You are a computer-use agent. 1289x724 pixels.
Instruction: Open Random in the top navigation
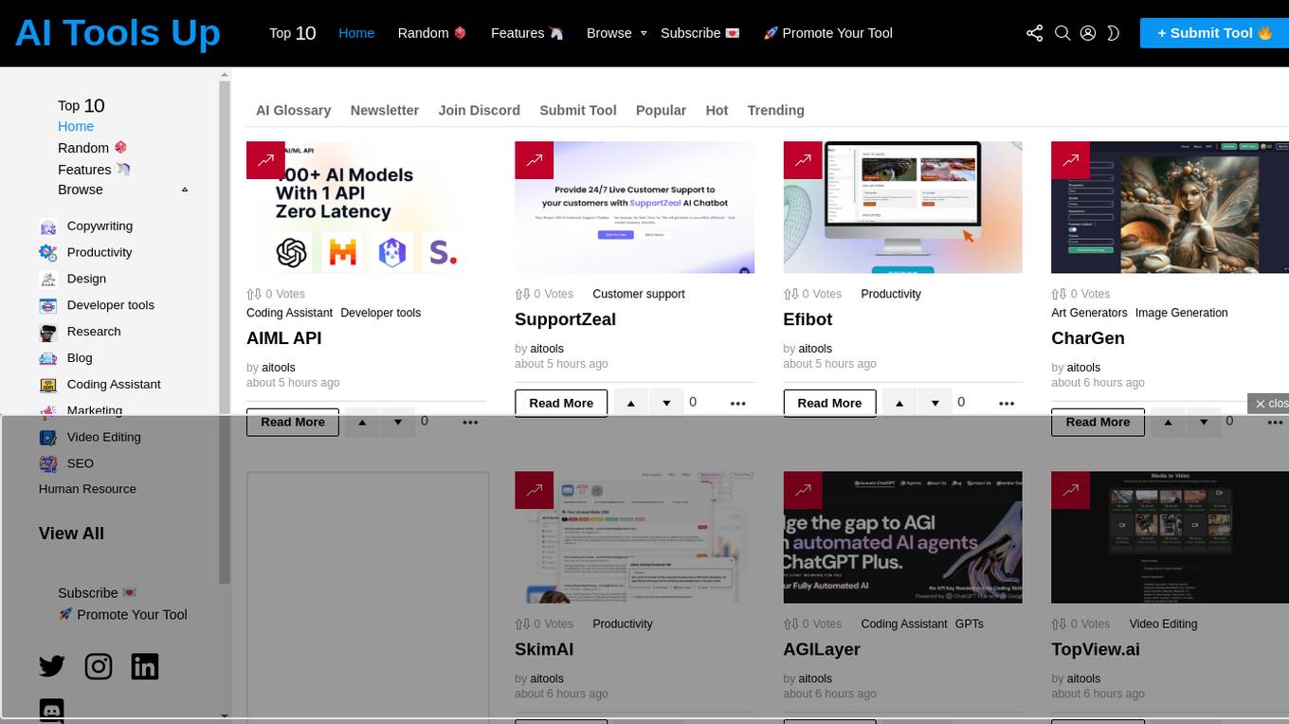pyautogui.click(x=432, y=33)
